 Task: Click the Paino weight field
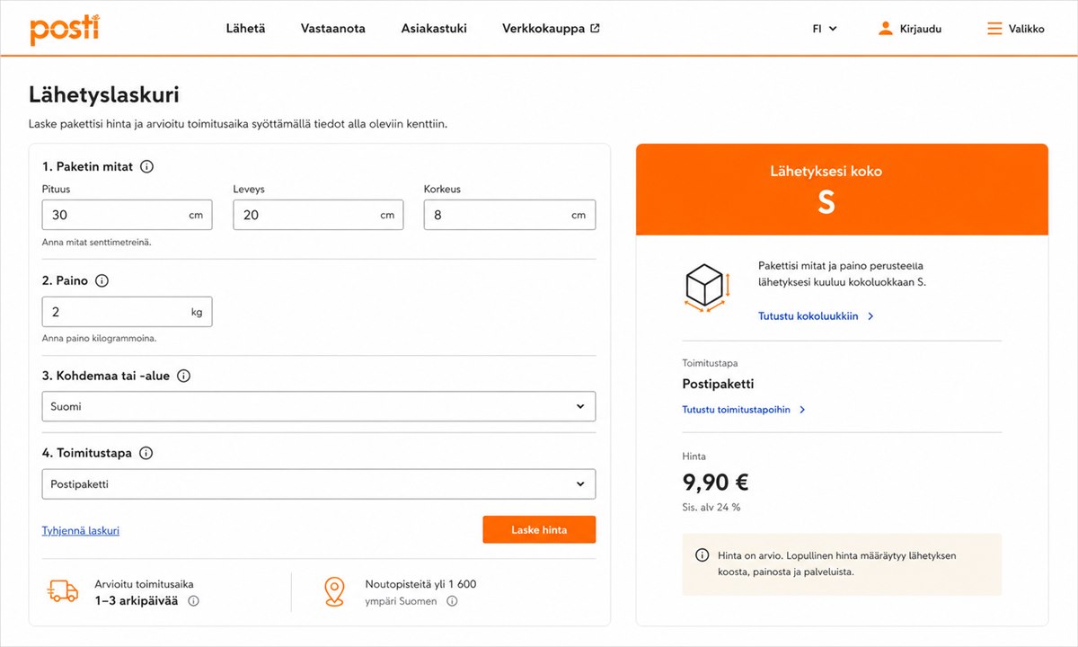[127, 312]
